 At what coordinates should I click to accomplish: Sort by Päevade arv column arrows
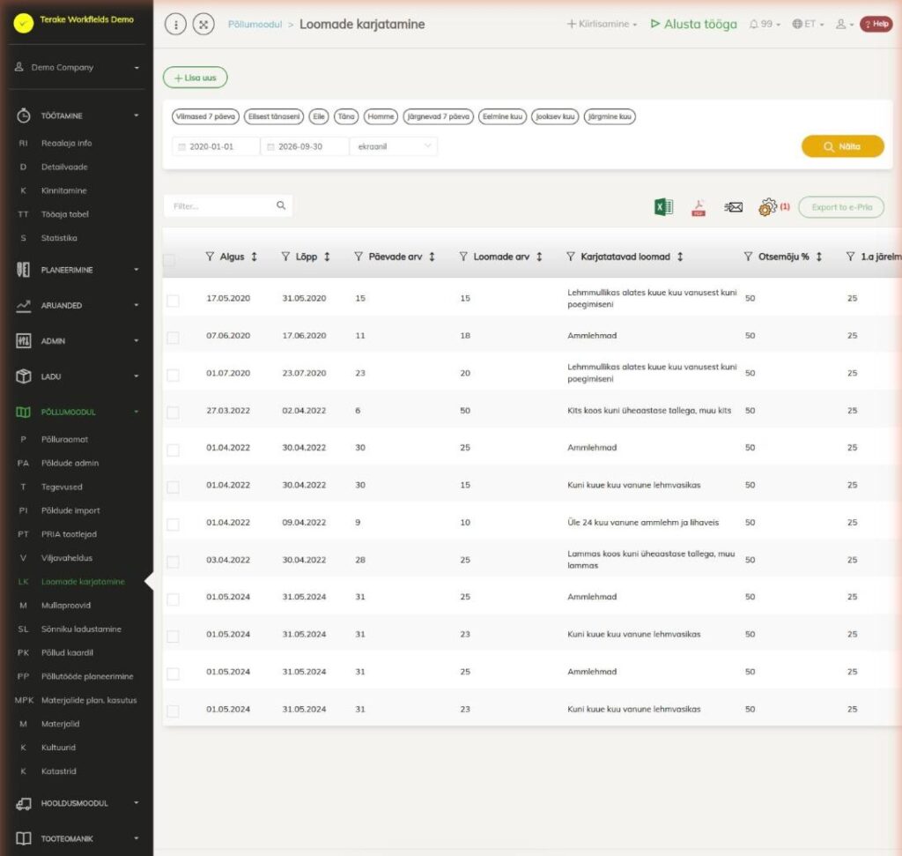[432, 257]
